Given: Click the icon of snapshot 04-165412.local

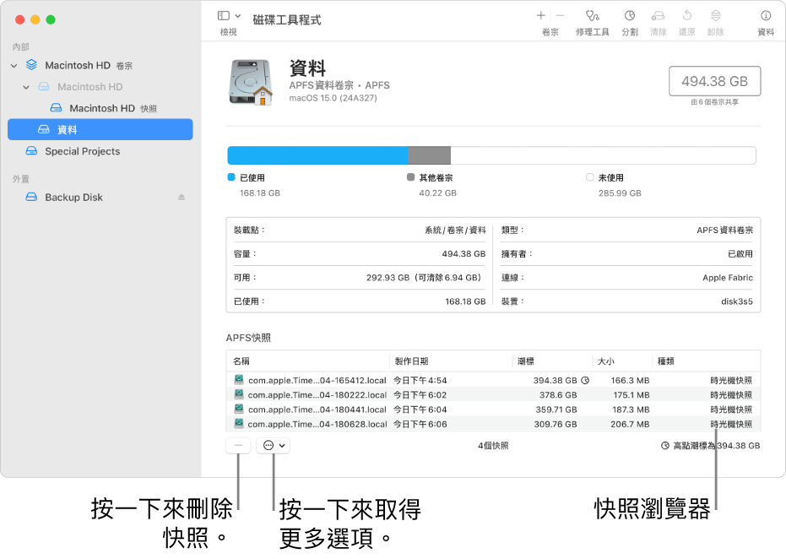Looking at the screenshot, I should coord(239,379).
